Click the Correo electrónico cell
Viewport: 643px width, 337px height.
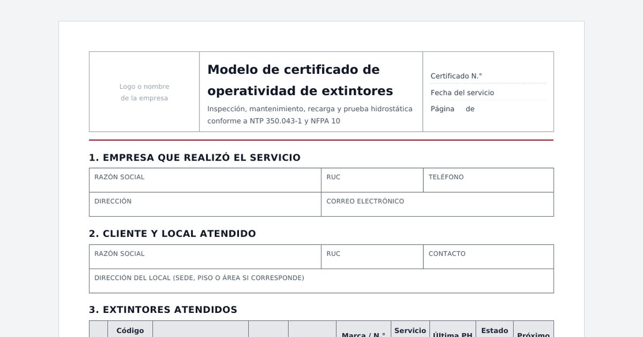(x=437, y=204)
